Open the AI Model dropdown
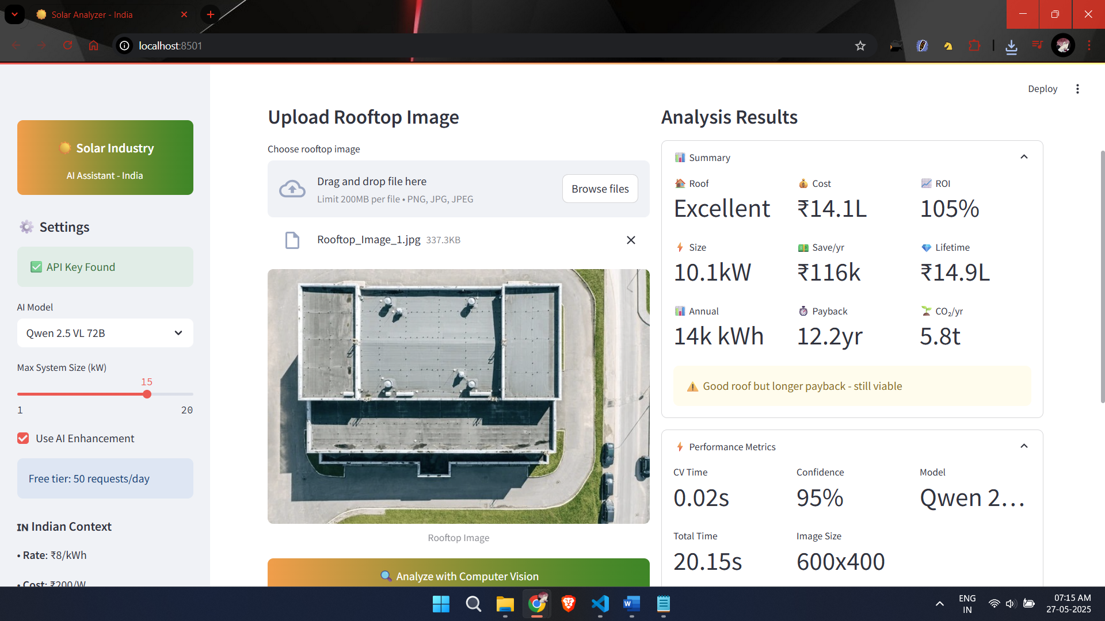 pyautogui.click(x=105, y=333)
